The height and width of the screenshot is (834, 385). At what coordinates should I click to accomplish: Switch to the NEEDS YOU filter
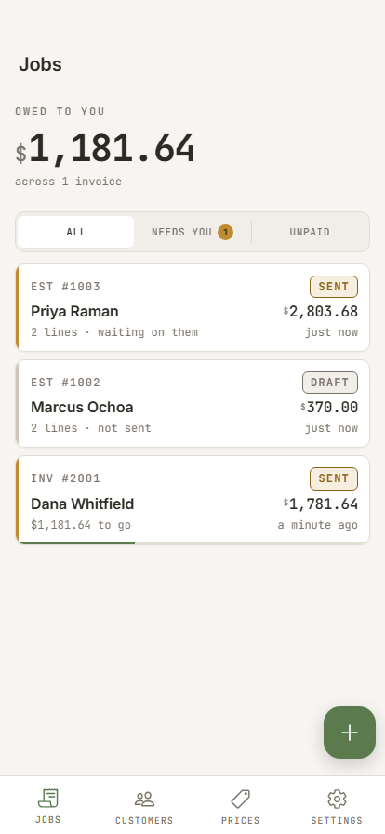(x=192, y=232)
